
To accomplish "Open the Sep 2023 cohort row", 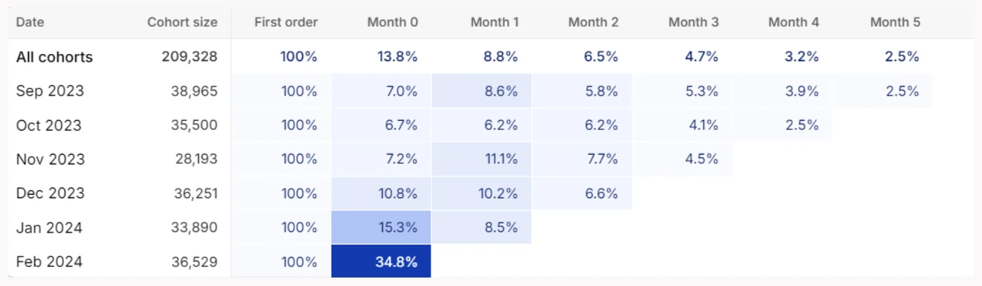I will (50, 91).
